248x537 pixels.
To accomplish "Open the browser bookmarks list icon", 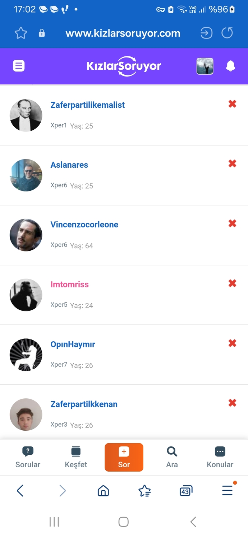I will pos(144,491).
